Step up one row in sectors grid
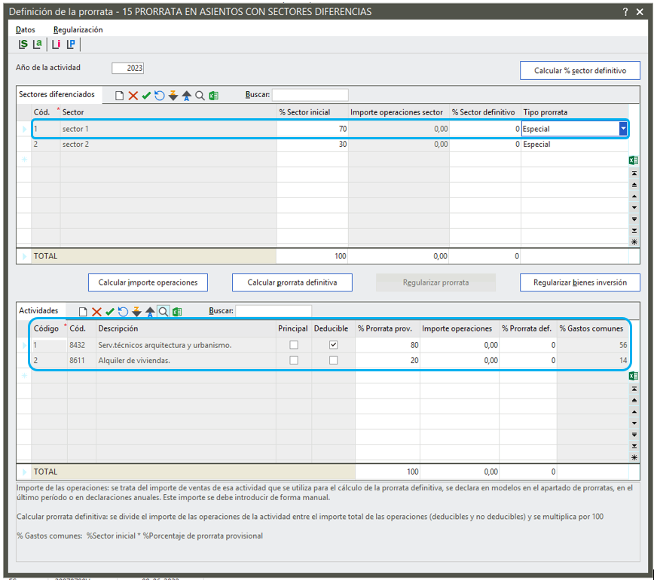This screenshot has height=580, width=654. point(634,196)
